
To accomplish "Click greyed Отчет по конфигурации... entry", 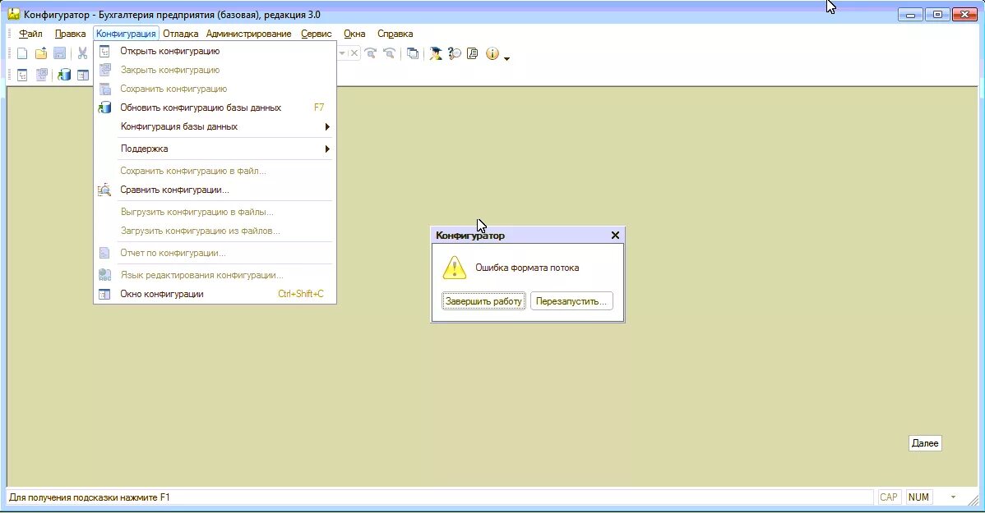I will coord(215,254).
